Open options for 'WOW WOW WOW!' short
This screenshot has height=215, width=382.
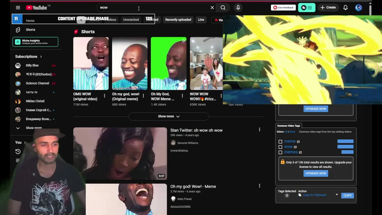pyautogui.click(x=221, y=96)
